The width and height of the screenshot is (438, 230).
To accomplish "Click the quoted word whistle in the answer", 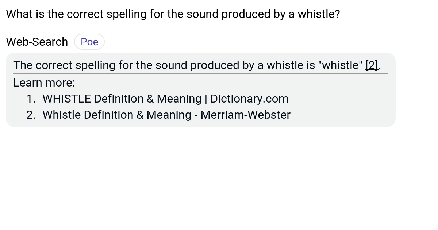I will click(340, 65).
